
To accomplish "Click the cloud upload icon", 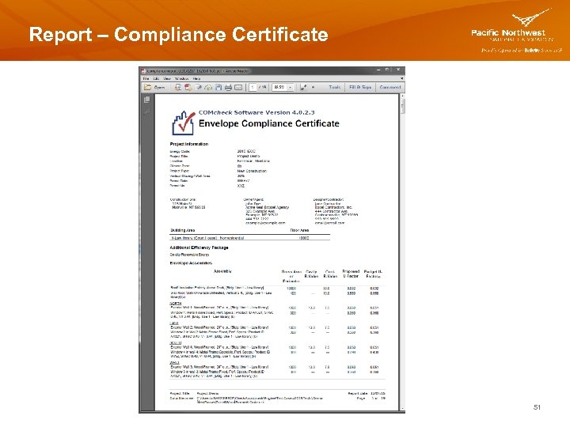I will (208, 88).
